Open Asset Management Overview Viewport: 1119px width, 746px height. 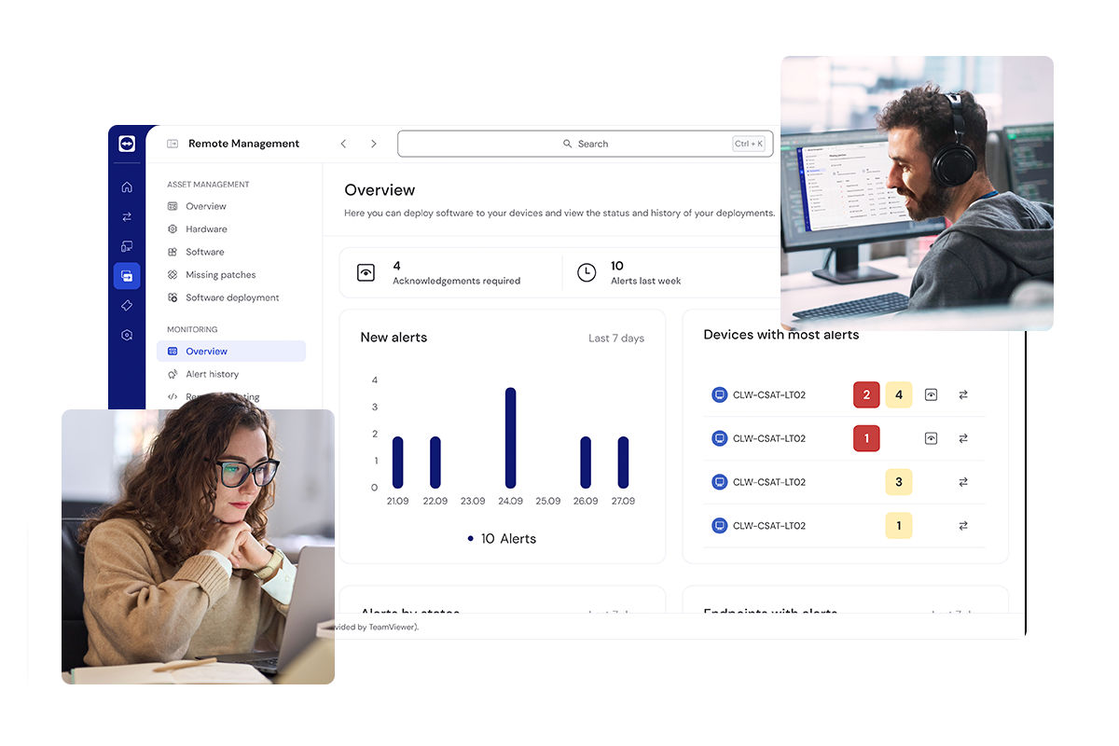click(x=206, y=206)
